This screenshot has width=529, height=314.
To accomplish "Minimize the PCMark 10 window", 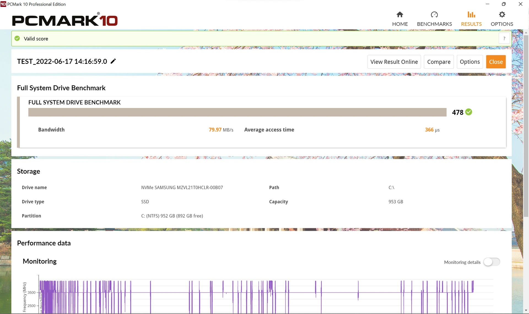I will tap(487, 4).
